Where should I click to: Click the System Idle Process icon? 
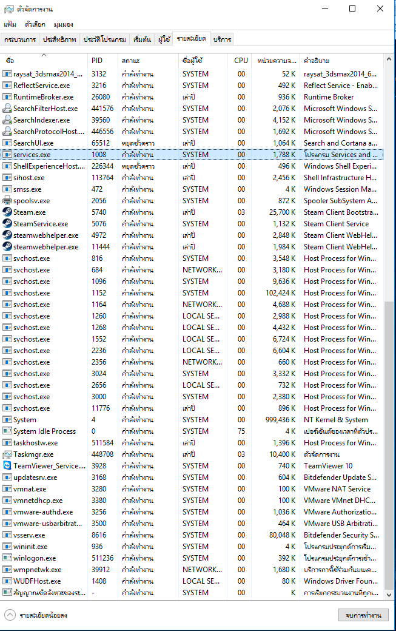point(7,431)
